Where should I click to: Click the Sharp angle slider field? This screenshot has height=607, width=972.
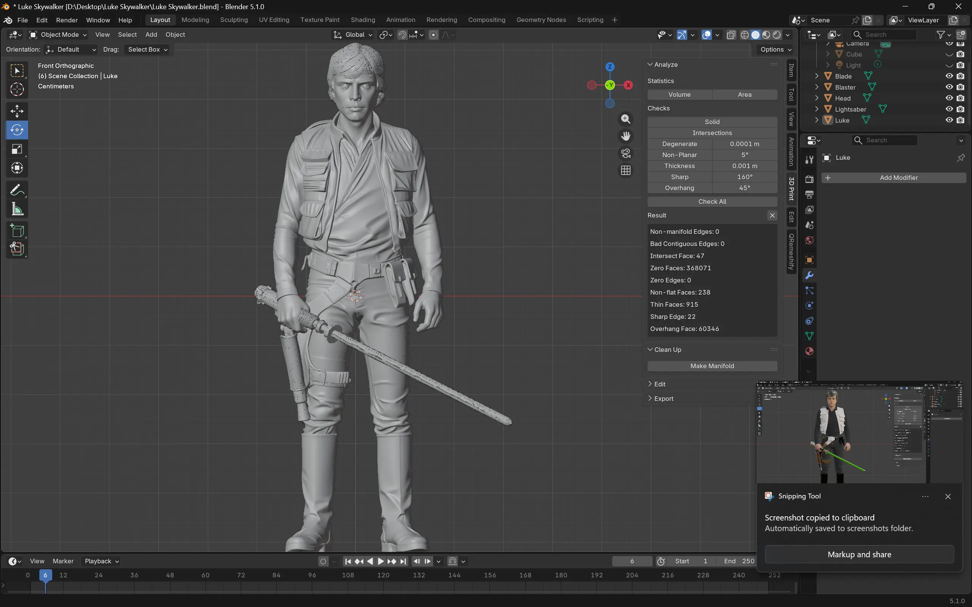click(x=744, y=177)
